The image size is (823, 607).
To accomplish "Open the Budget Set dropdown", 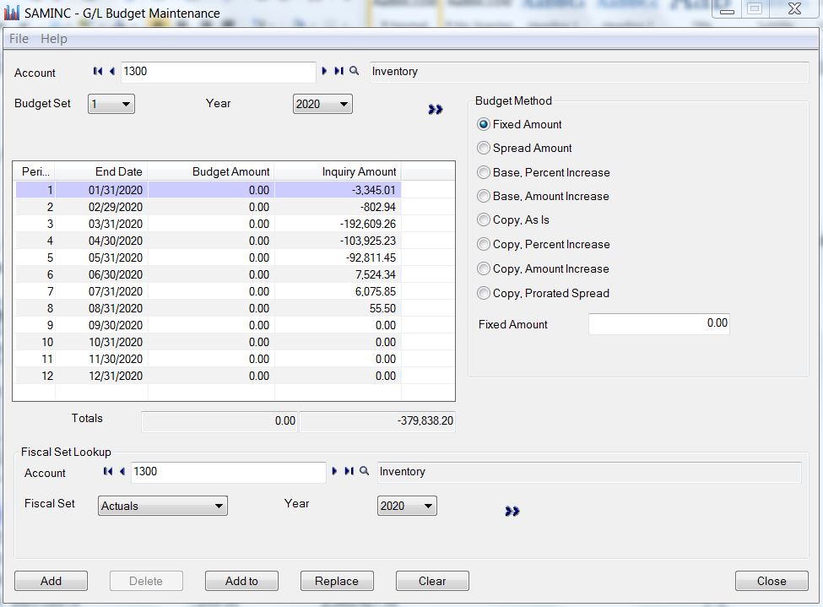I will pyautogui.click(x=111, y=104).
